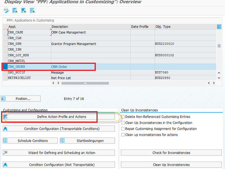Click the table's vertical scrollbar down arrow
This screenshot has width=225, height=169.
219,78
